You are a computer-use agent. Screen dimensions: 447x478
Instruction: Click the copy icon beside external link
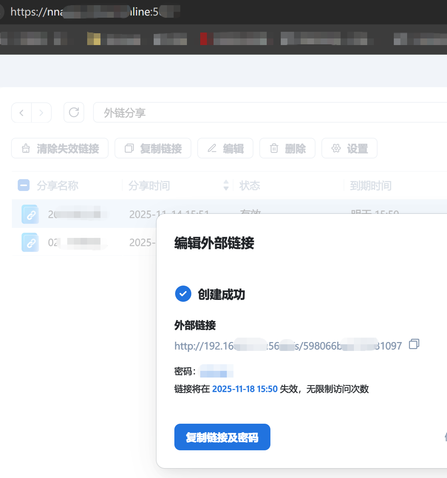414,344
